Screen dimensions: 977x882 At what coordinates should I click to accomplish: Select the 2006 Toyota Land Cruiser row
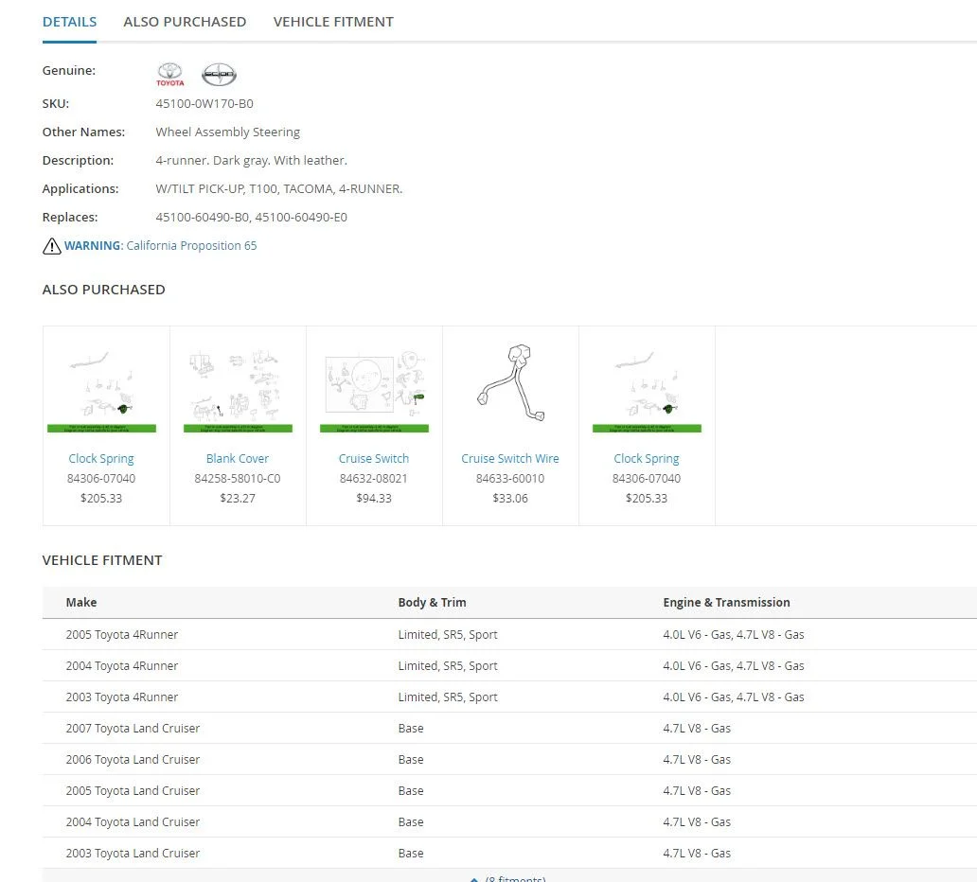point(509,759)
